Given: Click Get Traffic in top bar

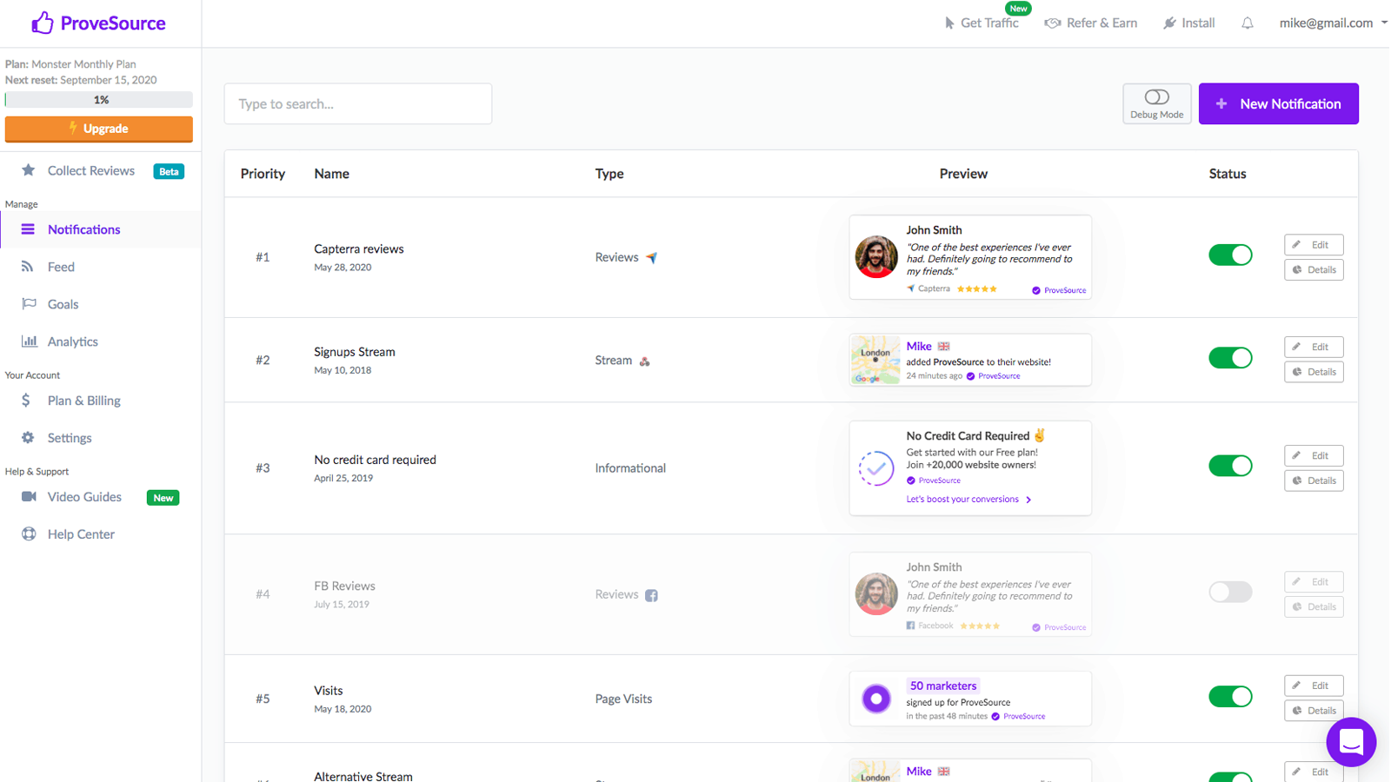Looking at the screenshot, I should (x=989, y=23).
